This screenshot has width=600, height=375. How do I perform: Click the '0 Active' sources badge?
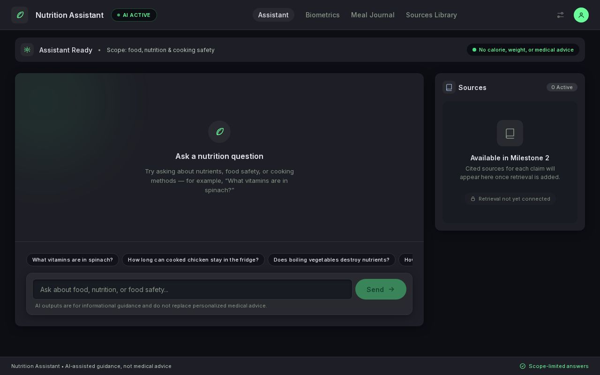click(562, 87)
